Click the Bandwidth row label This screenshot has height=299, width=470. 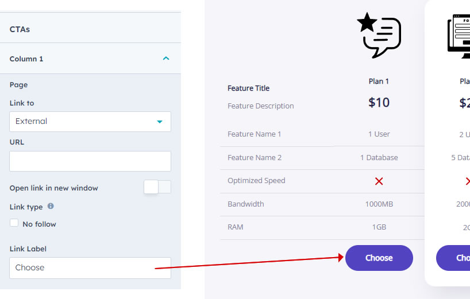pos(245,204)
